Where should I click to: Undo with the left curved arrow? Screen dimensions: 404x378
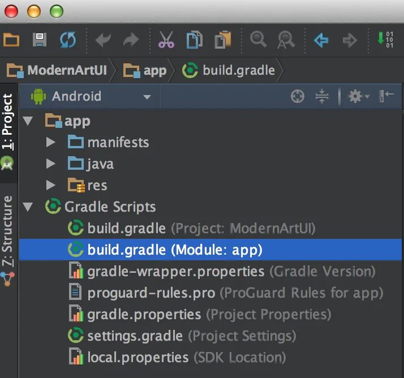(103, 40)
